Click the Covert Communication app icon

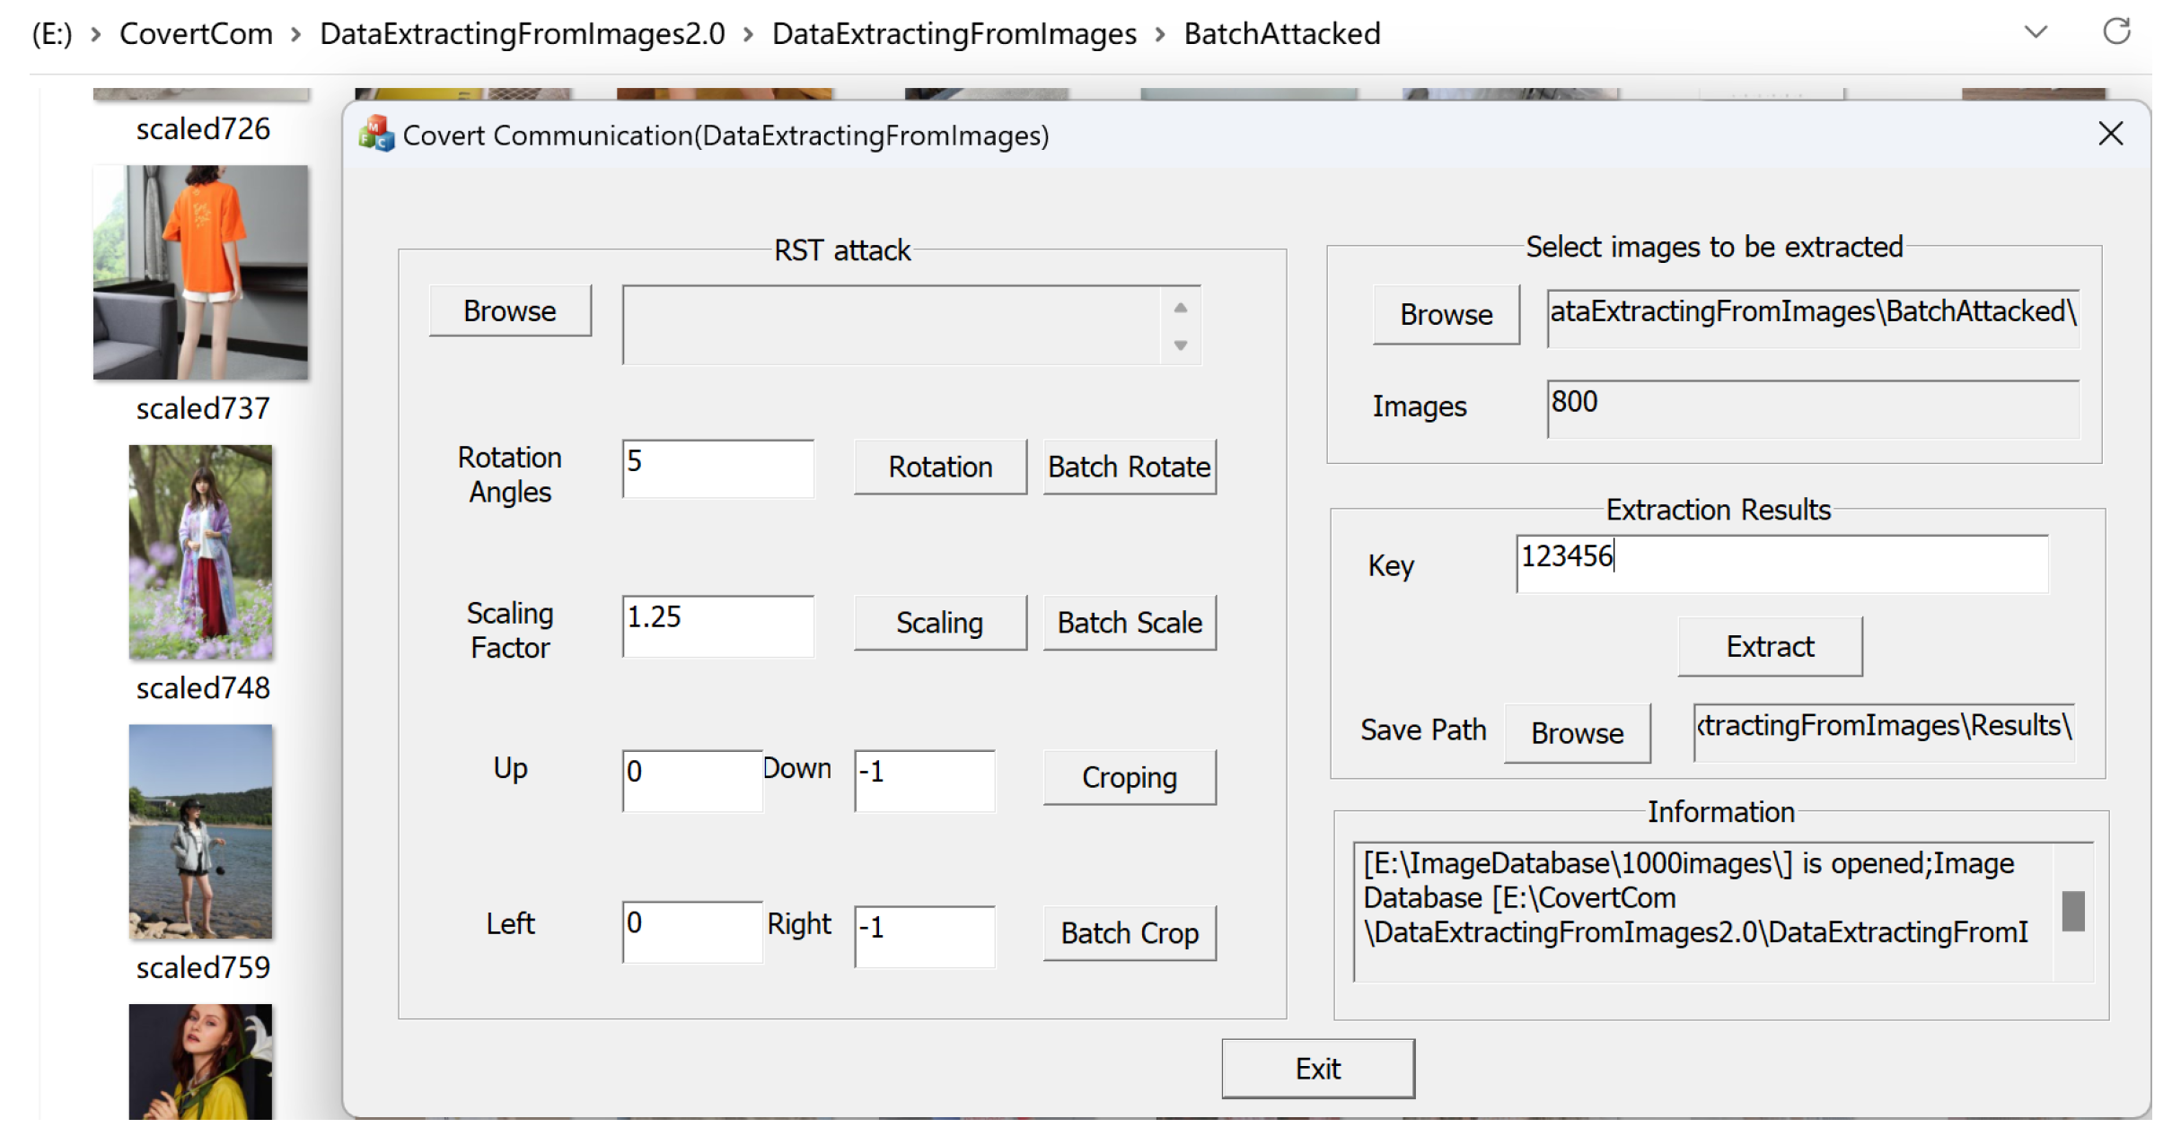click(375, 135)
